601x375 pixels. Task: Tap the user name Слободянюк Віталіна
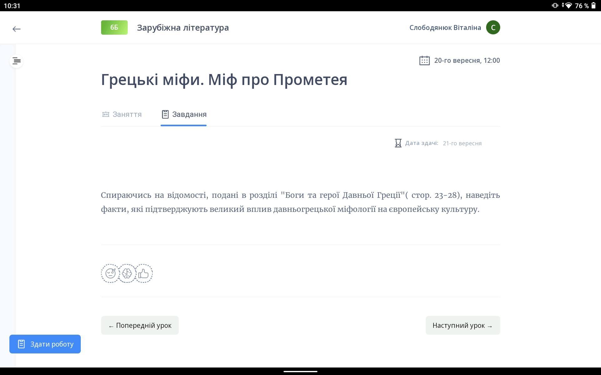pyautogui.click(x=445, y=27)
